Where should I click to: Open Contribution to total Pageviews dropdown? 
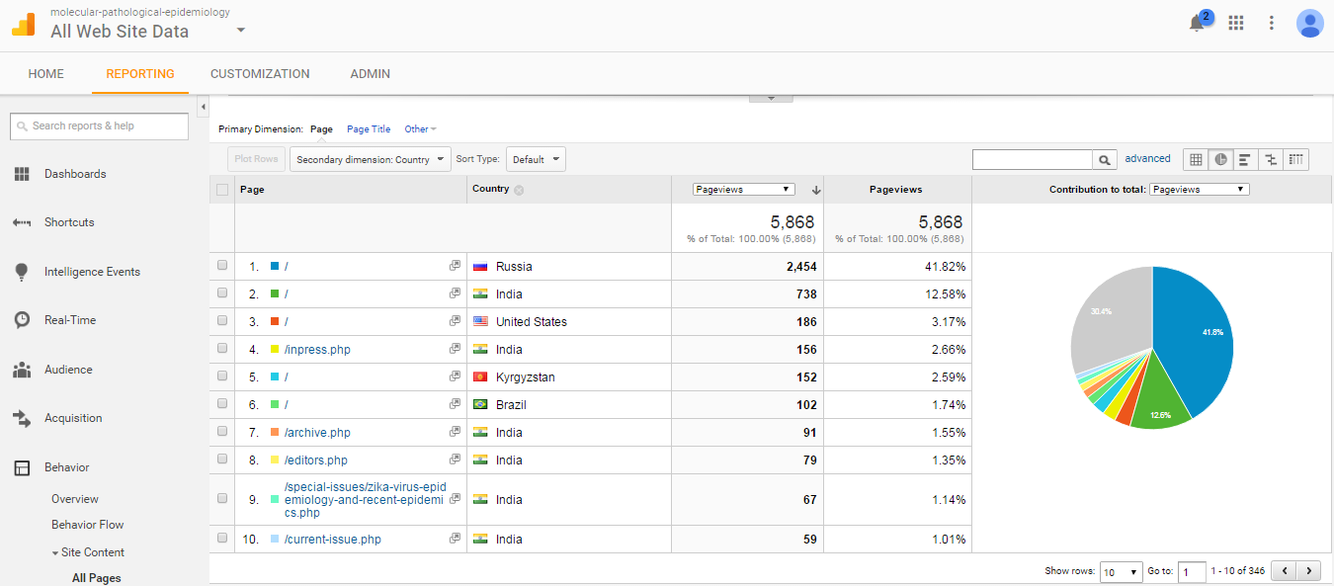(x=1199, y=190)
